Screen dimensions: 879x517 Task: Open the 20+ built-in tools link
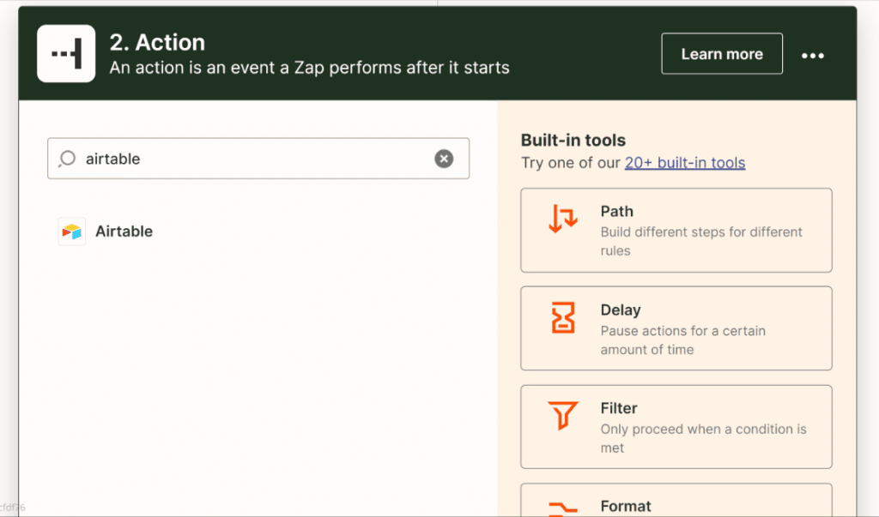point(684,163)
